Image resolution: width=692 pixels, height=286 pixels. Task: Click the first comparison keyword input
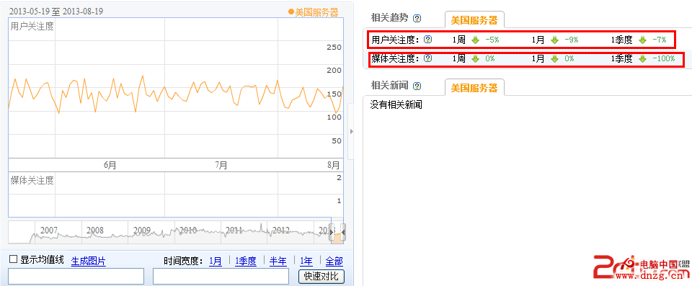click(x=76, y=277)
